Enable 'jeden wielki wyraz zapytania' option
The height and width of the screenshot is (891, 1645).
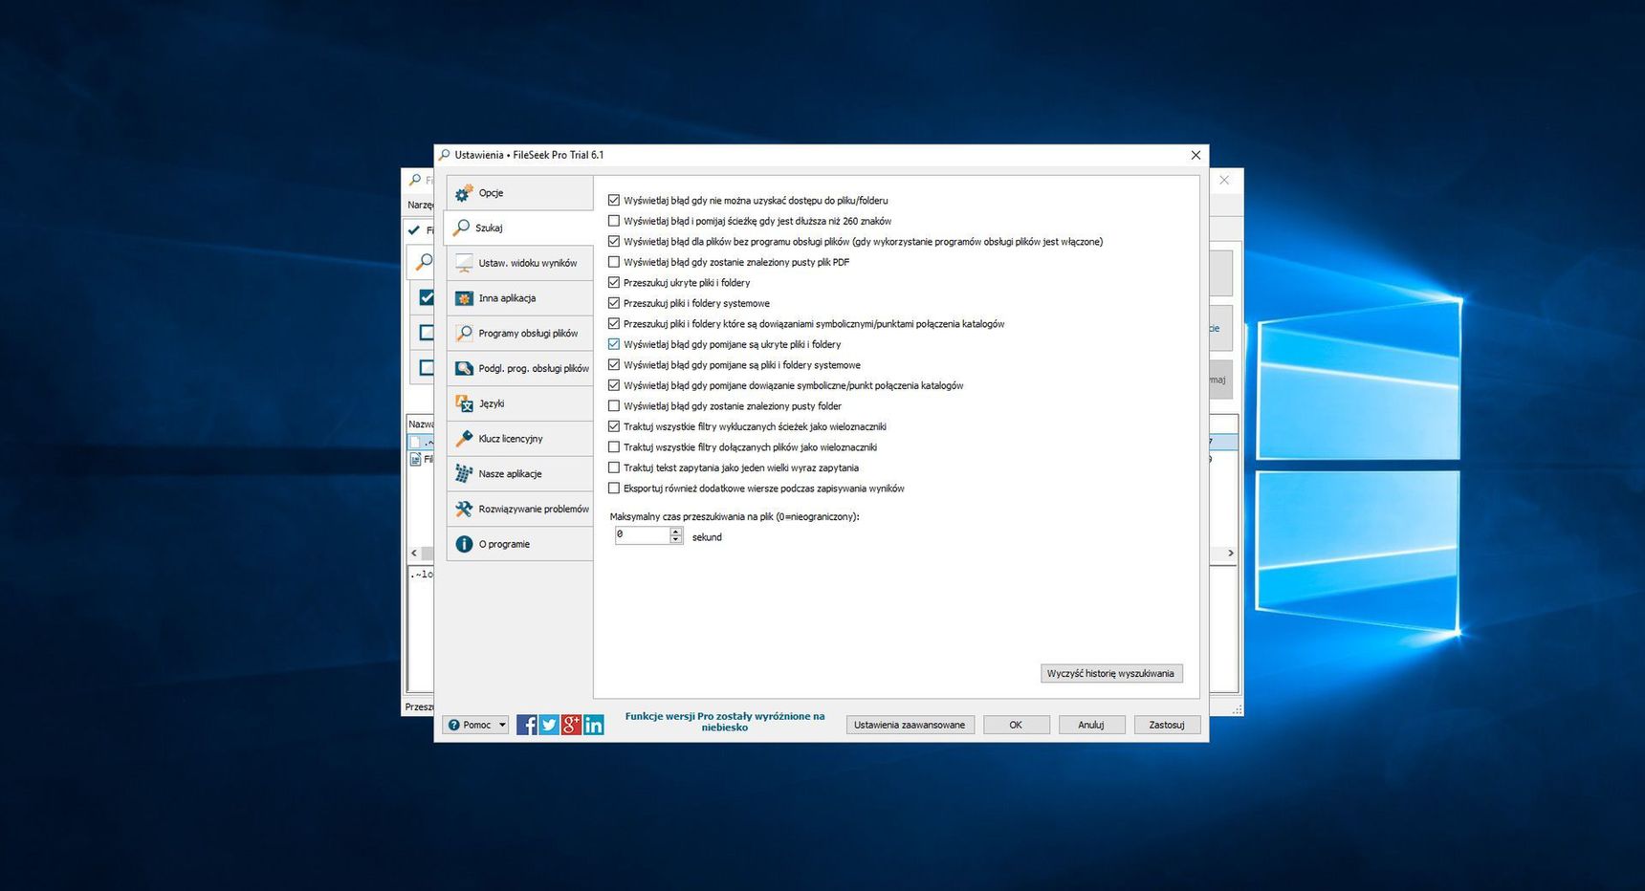point(614,467)
